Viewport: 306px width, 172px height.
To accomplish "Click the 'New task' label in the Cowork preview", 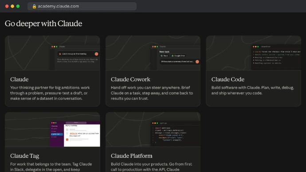I will (x=165, y=52).
